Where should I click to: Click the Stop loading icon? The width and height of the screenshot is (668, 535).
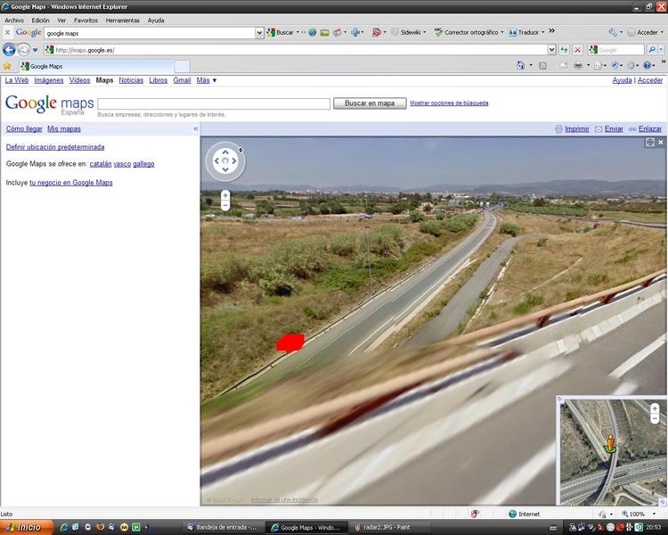tap(578, 50)
